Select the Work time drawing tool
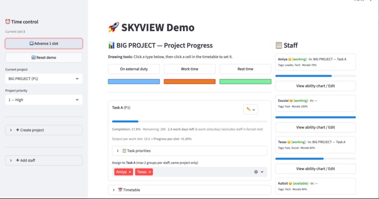 point(189,69)
